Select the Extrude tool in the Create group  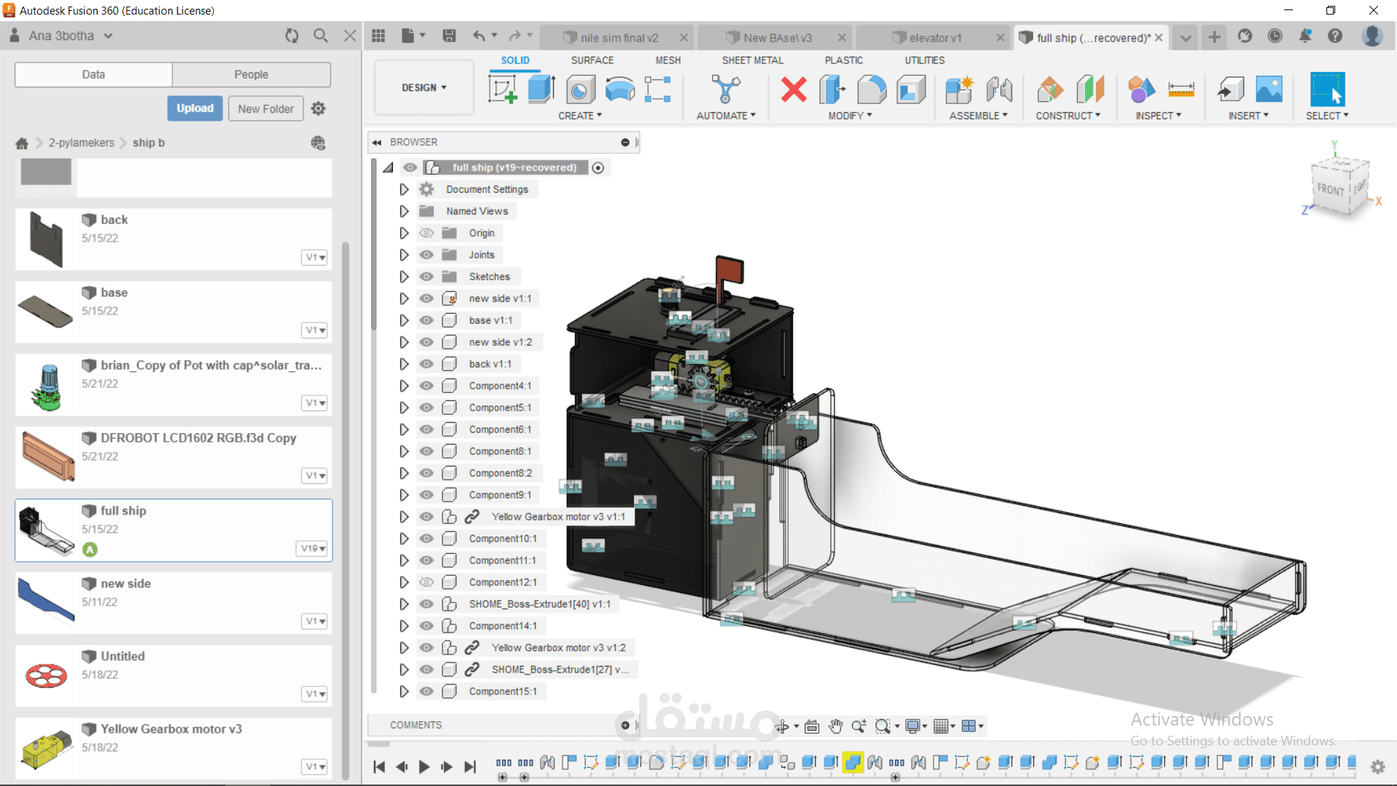pyautogui.click(x=541, y=90)
